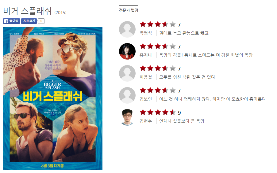Click the star rating of 박평식's review
The height and width of the screenshot is (173, 277).
(158, 24)
